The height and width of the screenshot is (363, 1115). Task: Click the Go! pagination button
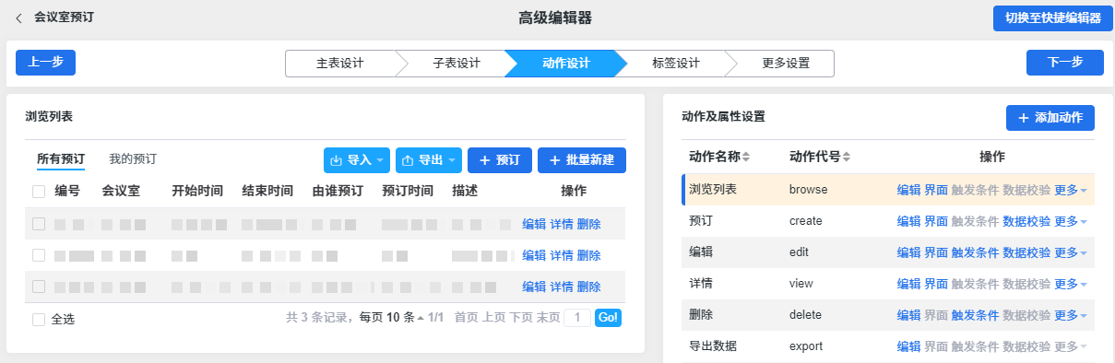[x=608, y=318]
